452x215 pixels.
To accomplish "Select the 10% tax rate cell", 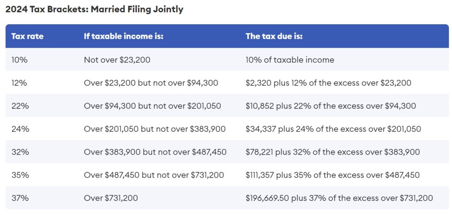I will [x=19, y=59].
